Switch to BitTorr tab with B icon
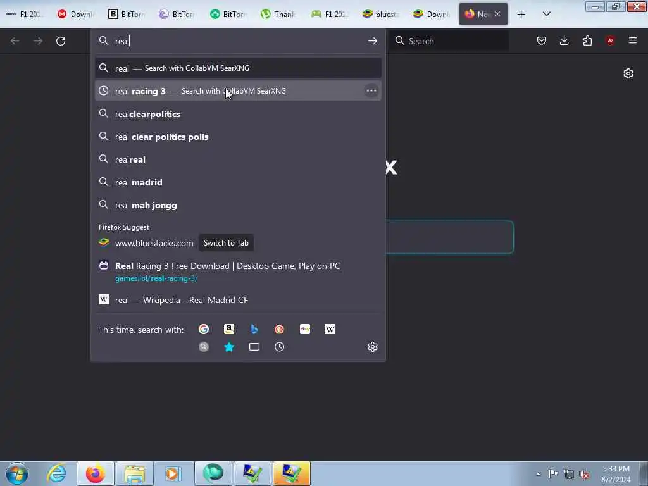Screen dimensions: 648x486 [x=127, y=14]
